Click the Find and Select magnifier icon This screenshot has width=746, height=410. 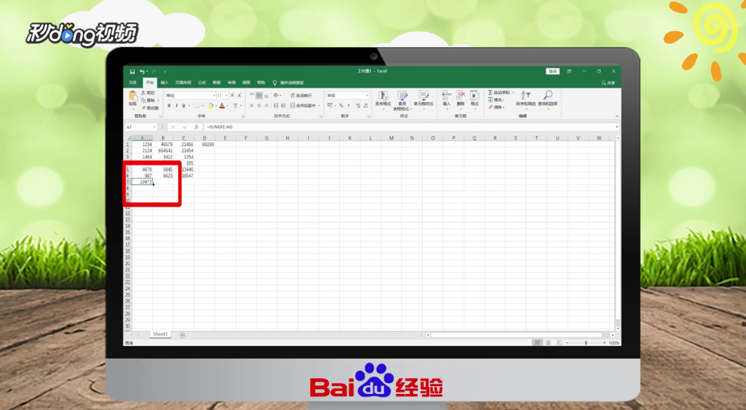click(547, 95)
